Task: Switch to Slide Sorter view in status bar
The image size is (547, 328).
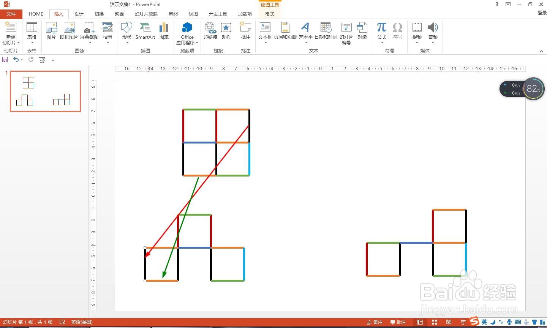Action: click(x=434, y=322)
